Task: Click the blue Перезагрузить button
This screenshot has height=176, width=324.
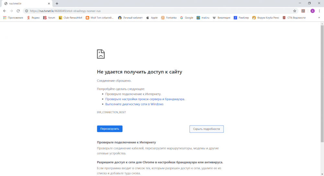Action: click(110, 129)
